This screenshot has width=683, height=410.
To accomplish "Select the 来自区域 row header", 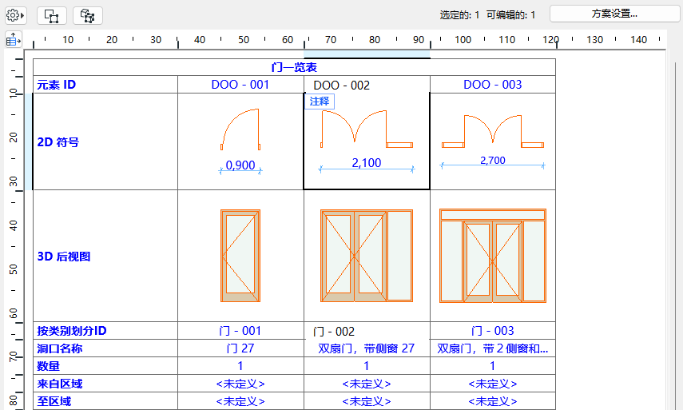I will click(105, 384).
